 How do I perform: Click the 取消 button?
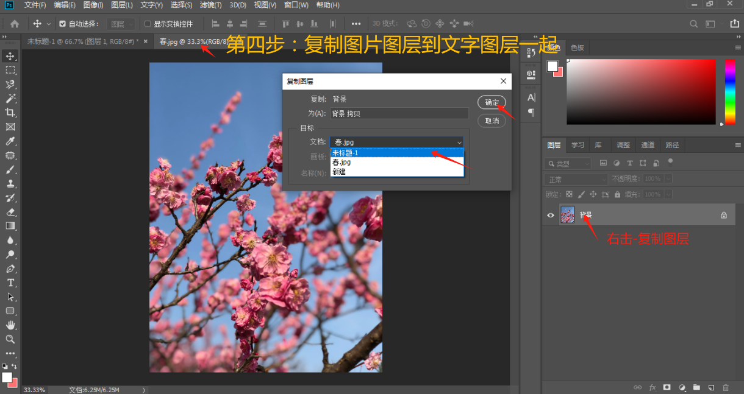coord(492,121)
